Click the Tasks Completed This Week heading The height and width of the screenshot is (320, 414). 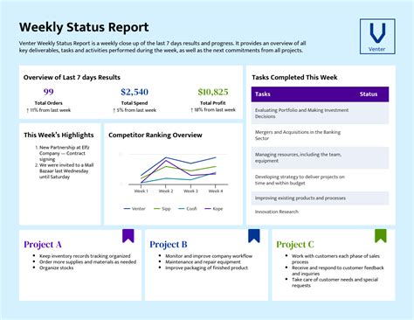294,78
